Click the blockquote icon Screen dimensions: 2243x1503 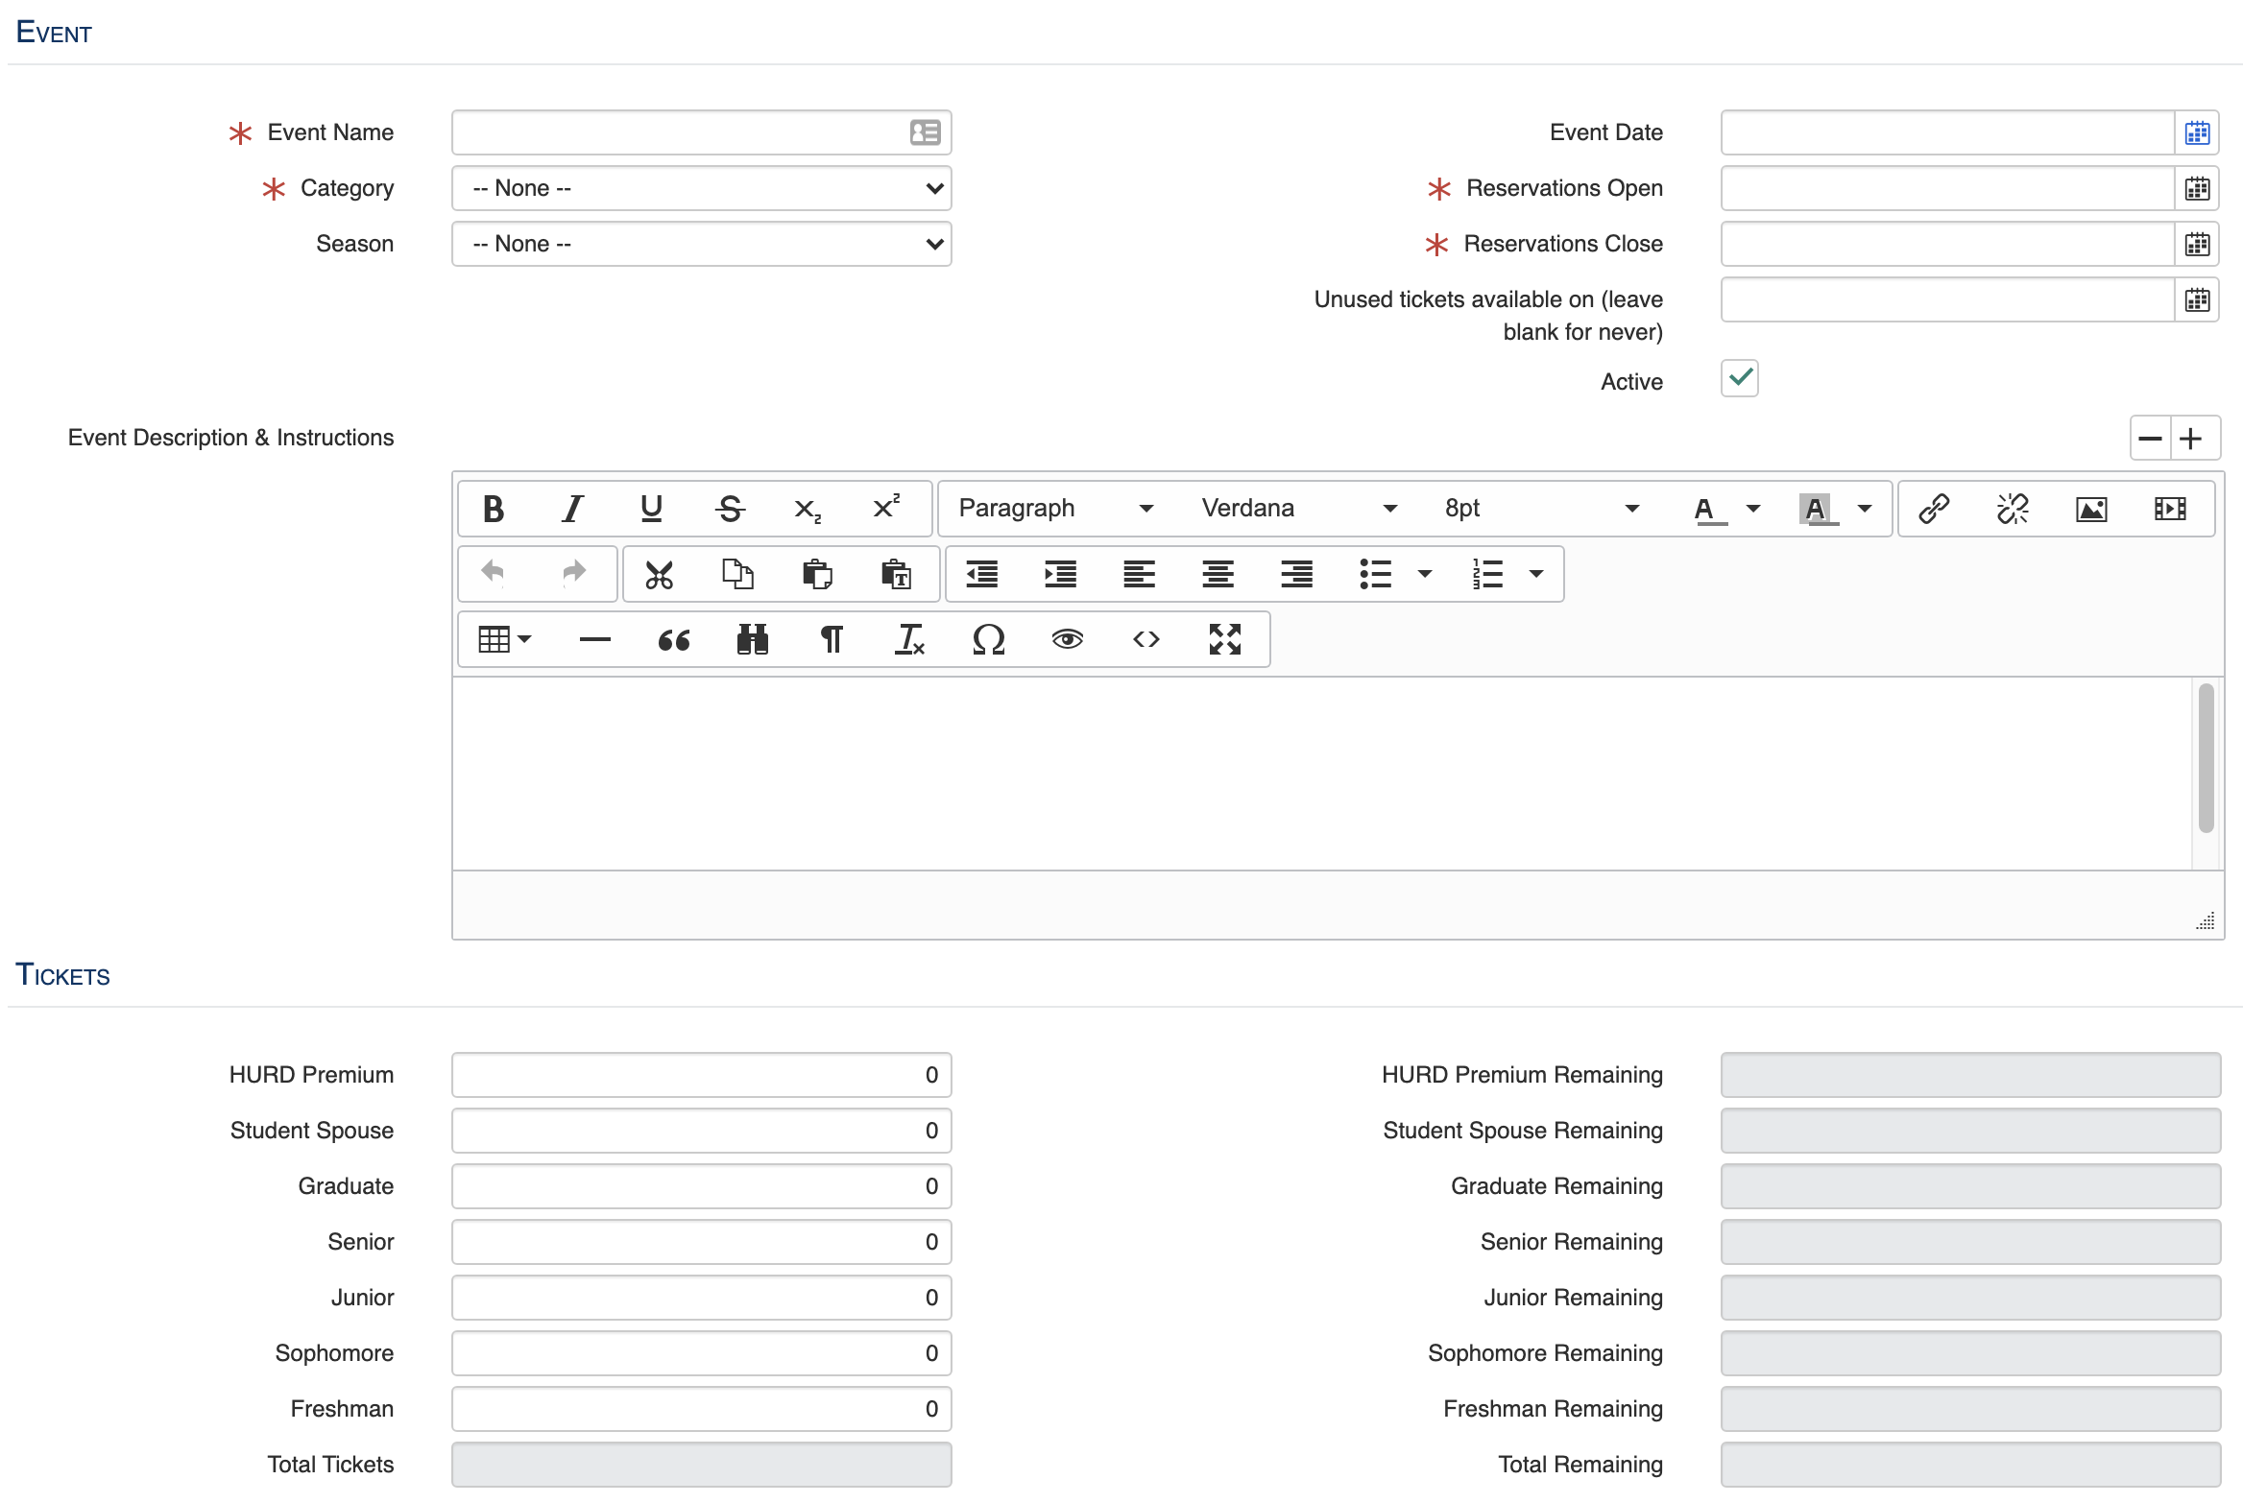(x=673, y=639)
